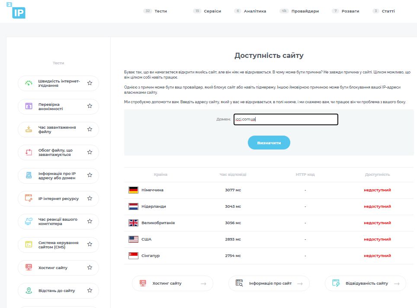Open the Тести menu
This screenshot has height=308, width=417.
coord(160,11)
